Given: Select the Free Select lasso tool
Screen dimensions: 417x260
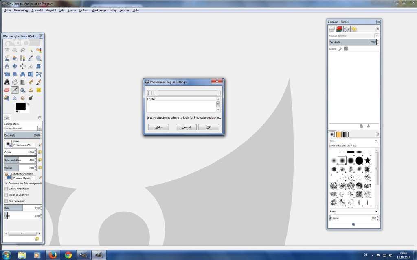Looking at the screenshot, I should [x=23, y=50].
